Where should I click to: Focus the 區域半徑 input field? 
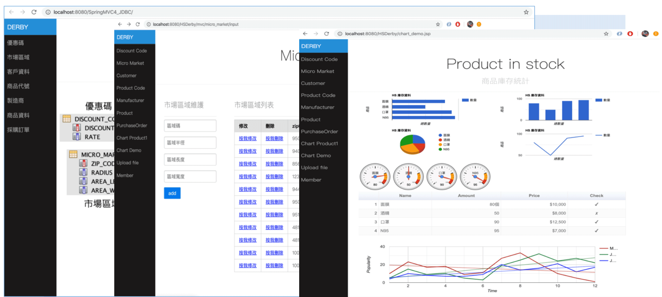tap(190, 143)
